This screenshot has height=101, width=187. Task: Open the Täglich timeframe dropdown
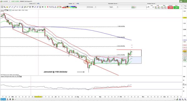114,7
